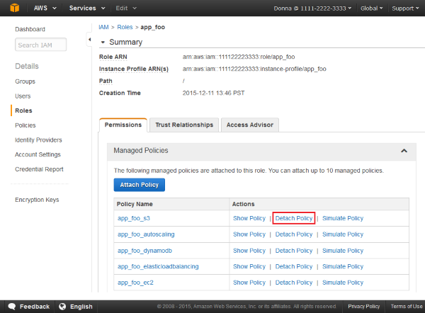The width and height of the screenshot is (425, 313).
Task: Open Groups in the sidebar
Action: [x=25, y=81]
